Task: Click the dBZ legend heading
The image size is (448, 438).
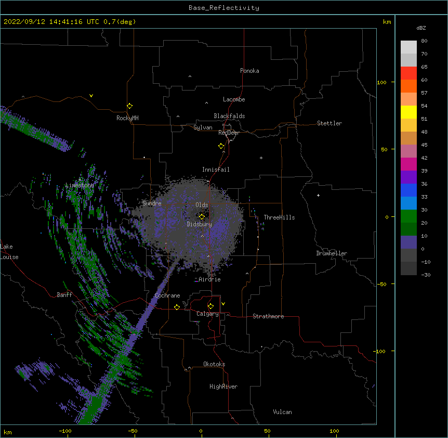Action: 421,28
